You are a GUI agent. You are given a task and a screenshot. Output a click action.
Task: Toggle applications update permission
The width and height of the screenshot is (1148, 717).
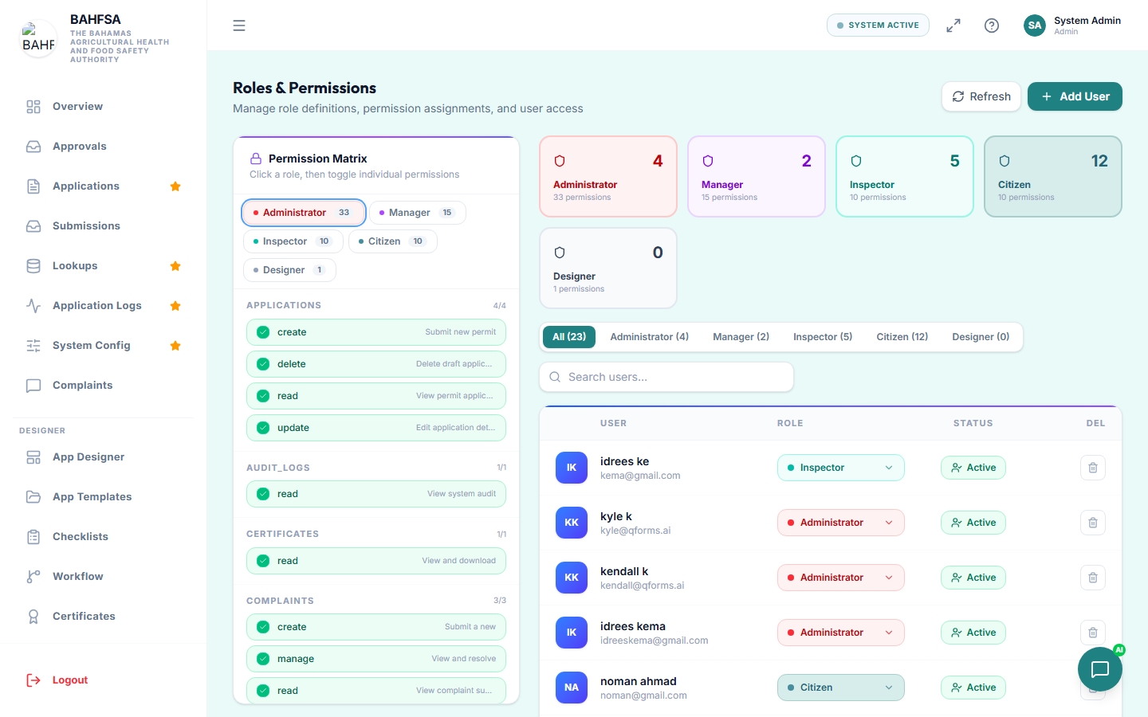pyautogui.click(x=376, y=428)
